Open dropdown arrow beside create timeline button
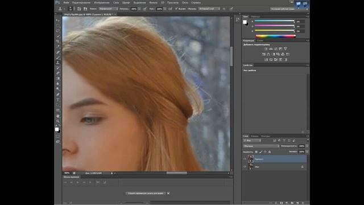The image size is (364, 205). click(168, 194)
